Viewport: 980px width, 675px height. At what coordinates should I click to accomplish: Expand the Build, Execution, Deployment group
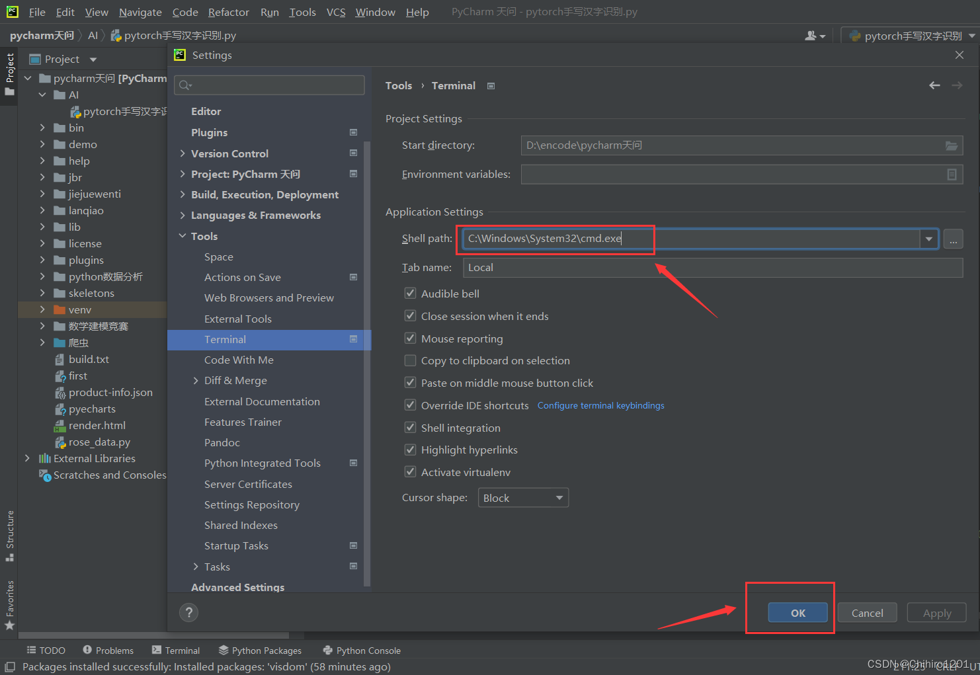pos(183,194)
